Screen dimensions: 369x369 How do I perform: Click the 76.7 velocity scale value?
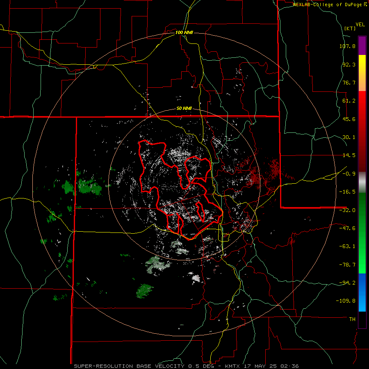[x=349, y=82]
